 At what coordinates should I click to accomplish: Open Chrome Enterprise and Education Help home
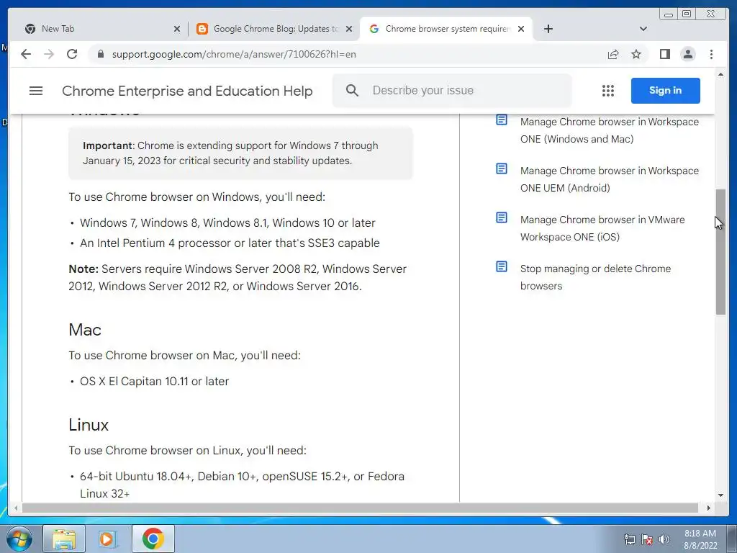coord(187,91)
